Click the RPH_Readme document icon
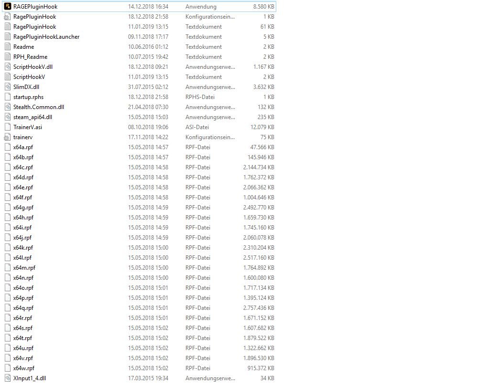478x385 pixels. 8,57
